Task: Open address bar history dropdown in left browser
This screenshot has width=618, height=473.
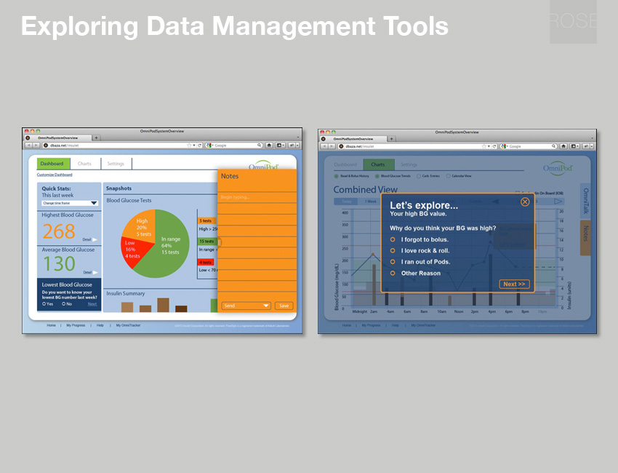Action: point(194,145)
